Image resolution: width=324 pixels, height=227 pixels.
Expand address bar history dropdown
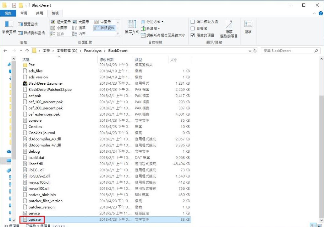[x=250, y=51]
